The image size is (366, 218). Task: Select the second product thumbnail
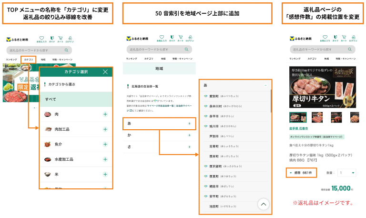317,117
